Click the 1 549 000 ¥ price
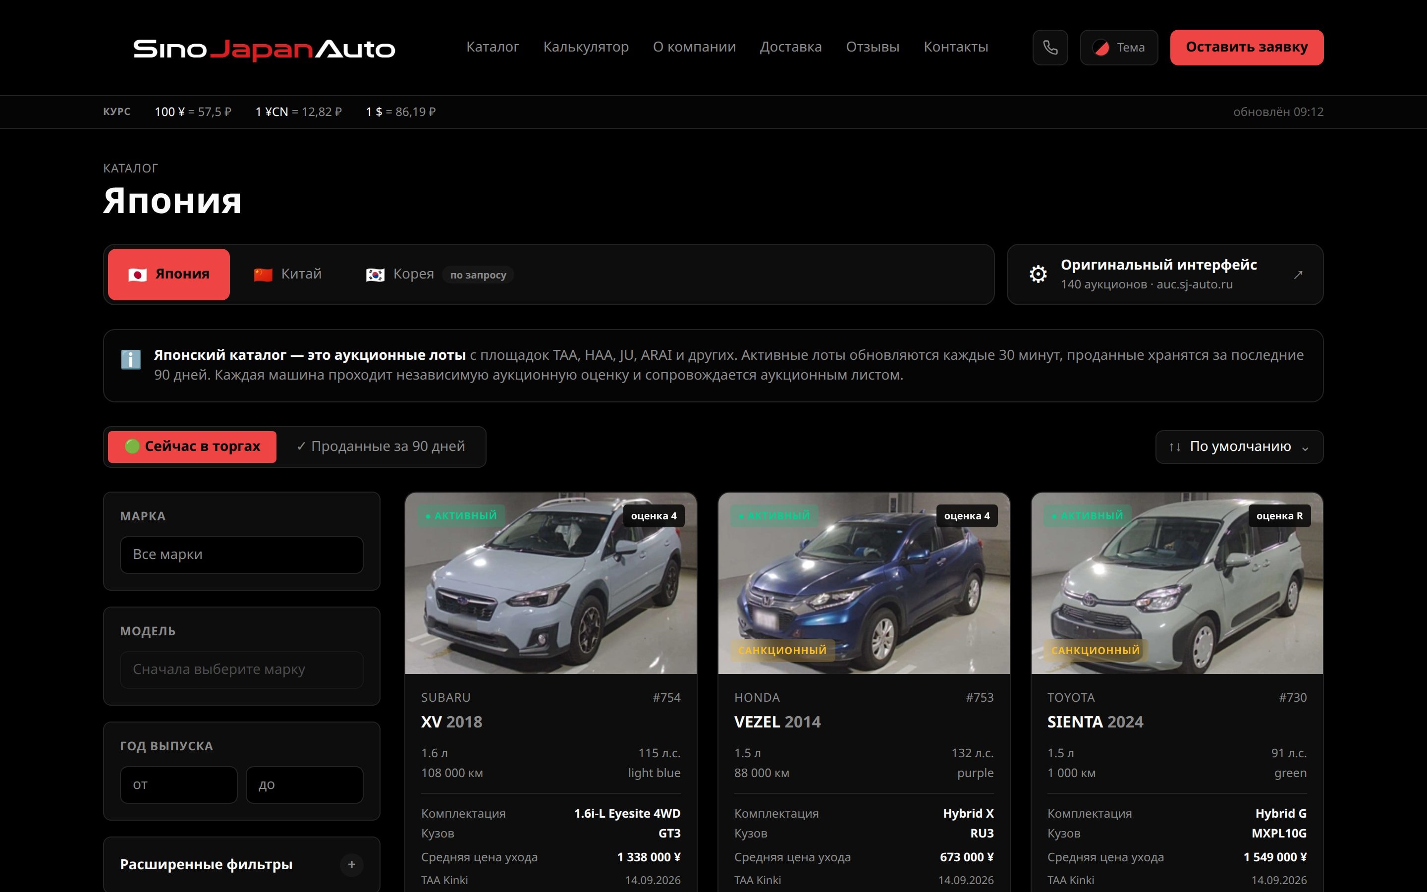The height and width of the screenshot is (892, 1427). (x=1275, y=857)
